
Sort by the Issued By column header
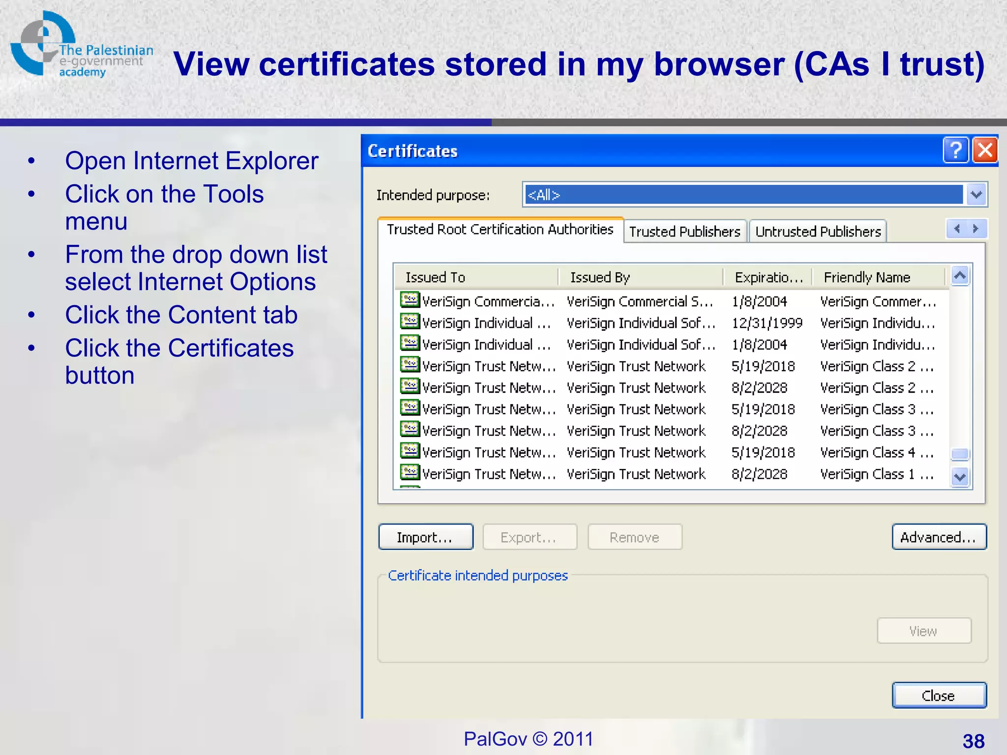(x=641, y=277)
